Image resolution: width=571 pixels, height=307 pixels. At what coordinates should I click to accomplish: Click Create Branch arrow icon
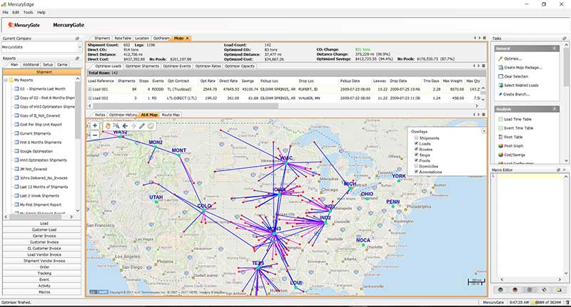(501, 94)
